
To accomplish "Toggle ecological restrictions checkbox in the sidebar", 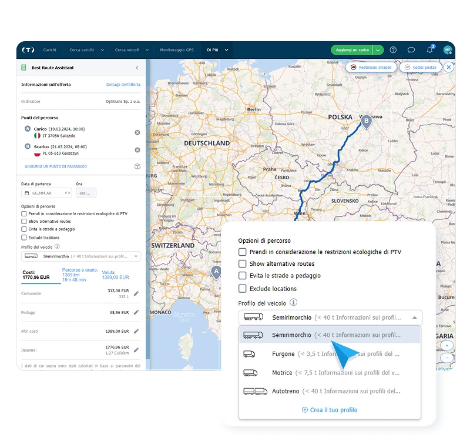I will tap(24, 213).
